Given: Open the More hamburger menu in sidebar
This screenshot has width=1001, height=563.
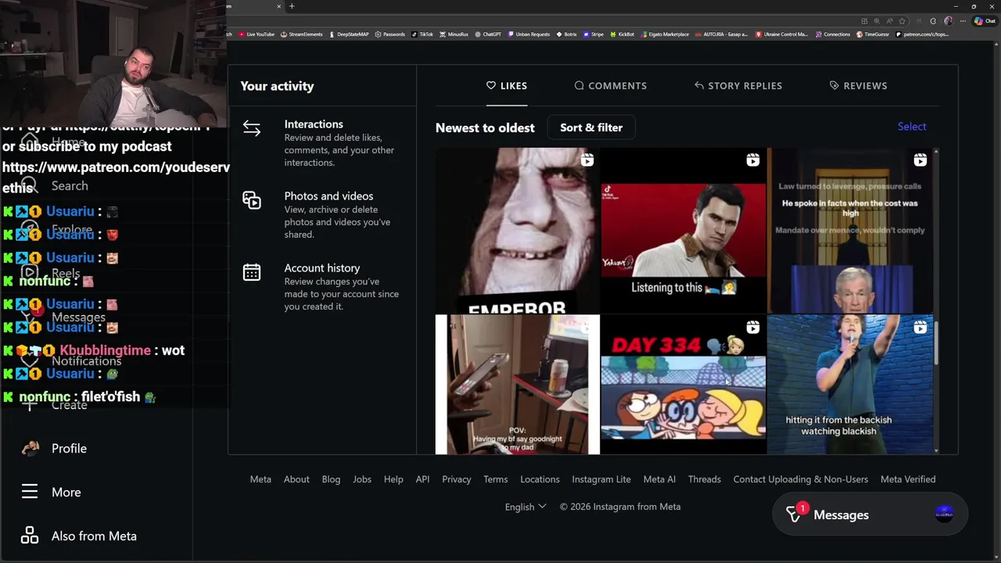Looking at the screenshot, I should click(30, 492).
